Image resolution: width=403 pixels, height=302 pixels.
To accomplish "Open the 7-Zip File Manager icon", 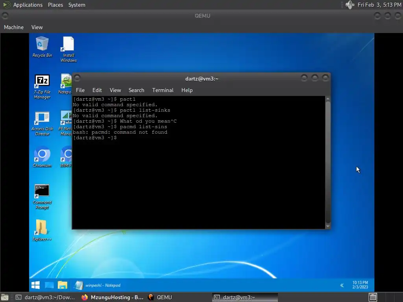I will 42,87.
